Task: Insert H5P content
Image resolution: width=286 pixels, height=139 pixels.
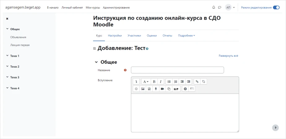Action: 176,89
